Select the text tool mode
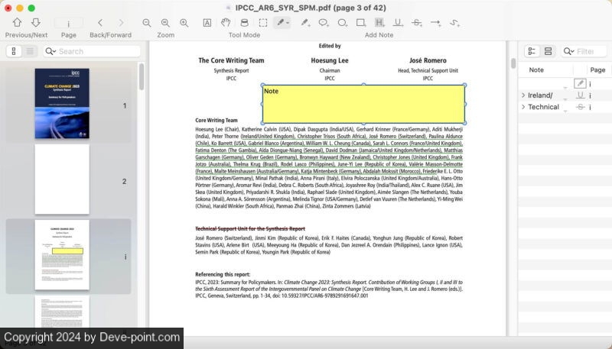This screenshot has height=349, width=612. [x=207, y=23]
